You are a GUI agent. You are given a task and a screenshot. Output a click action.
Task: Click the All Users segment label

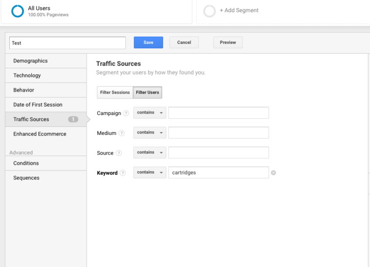click(x=39, y=8)
